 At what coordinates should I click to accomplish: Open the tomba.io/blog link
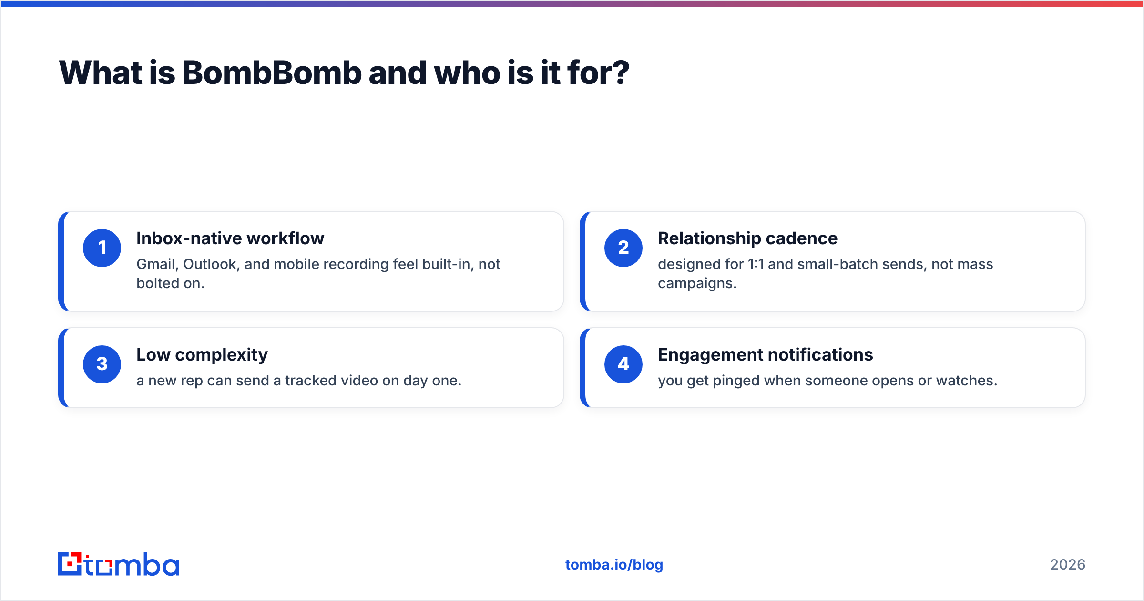tap(614, 565)
